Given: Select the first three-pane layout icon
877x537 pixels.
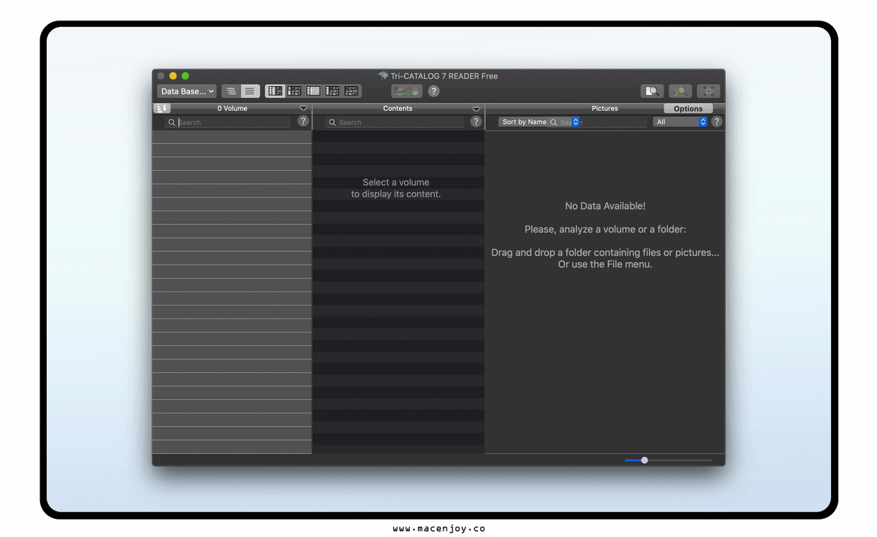Looking at the screenshot, I should (275, 91).
